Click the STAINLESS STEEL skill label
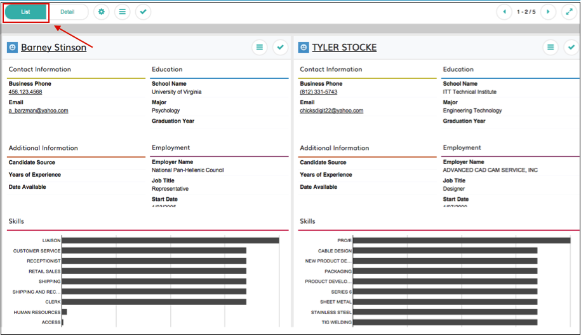This screenshot has height=335, width=581. 331,312
